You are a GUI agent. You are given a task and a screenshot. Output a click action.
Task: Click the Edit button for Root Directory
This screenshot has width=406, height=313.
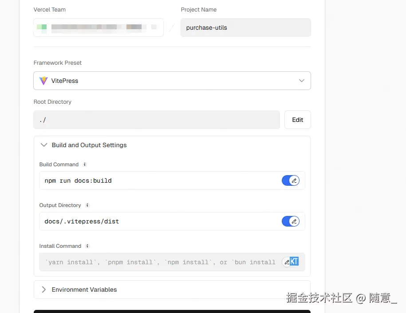297,120
